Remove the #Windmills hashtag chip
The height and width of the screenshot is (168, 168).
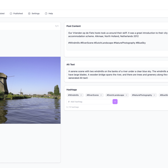click(x=81, y=95)
